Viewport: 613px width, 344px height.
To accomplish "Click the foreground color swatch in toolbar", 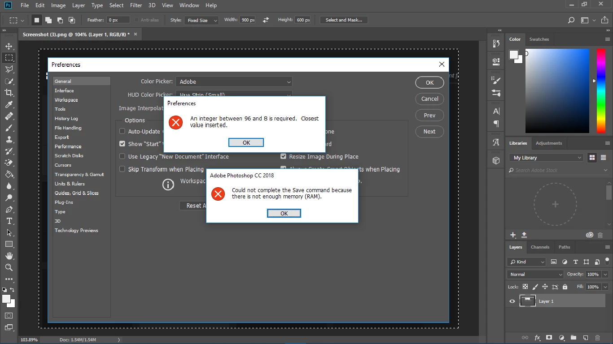I will click(x=6, y=299).
